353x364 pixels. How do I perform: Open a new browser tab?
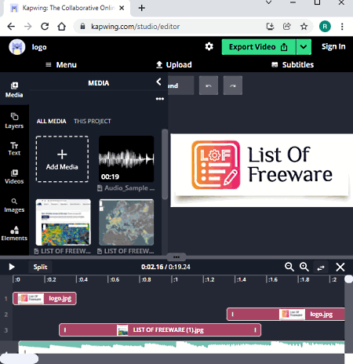142,8
